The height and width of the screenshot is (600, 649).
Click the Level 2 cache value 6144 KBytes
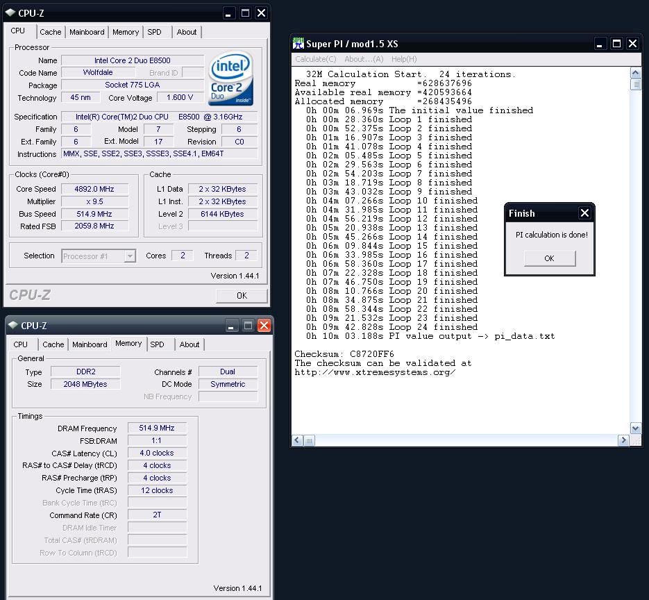(222, 214)
